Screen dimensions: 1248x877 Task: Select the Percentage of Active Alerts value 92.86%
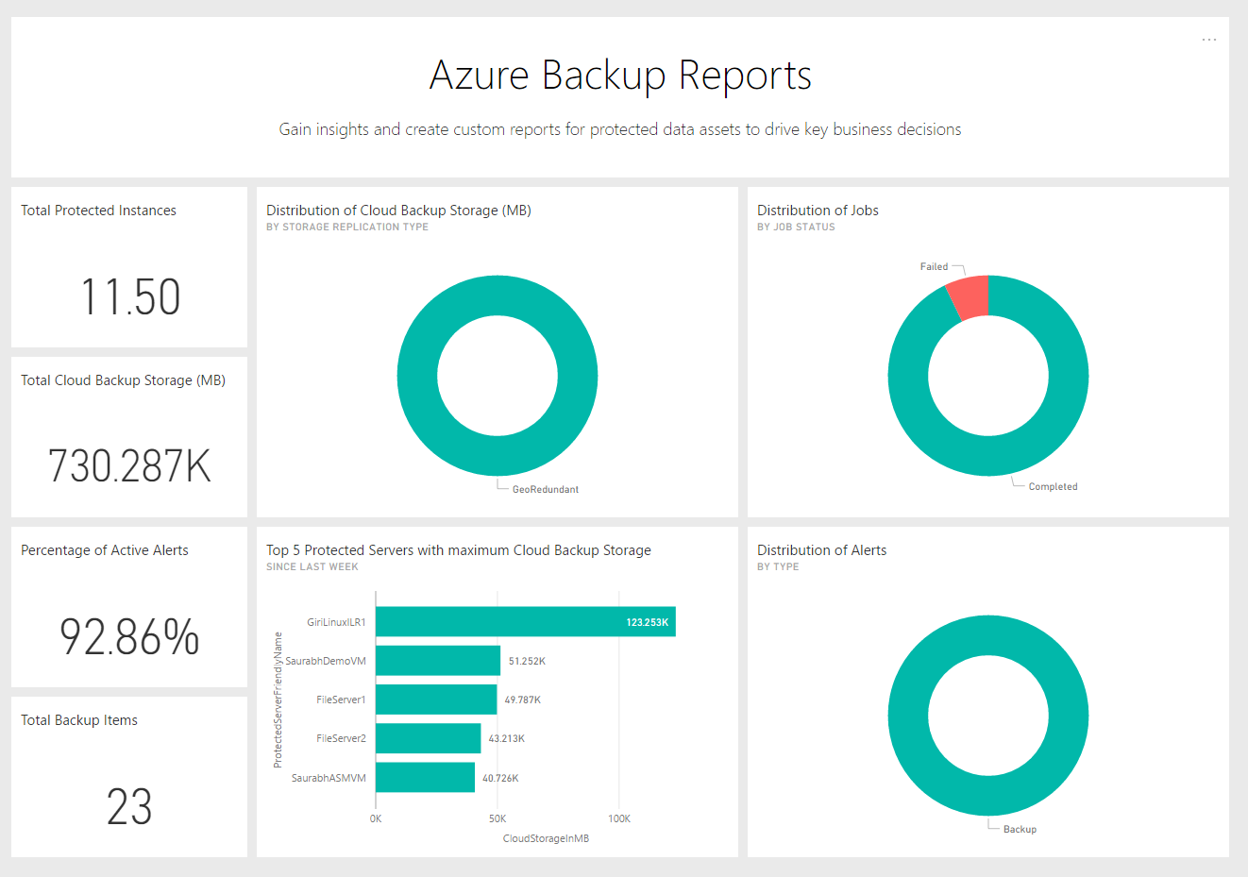click(129, 636)
